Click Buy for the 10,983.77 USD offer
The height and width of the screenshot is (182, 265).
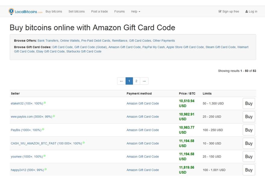249,130
